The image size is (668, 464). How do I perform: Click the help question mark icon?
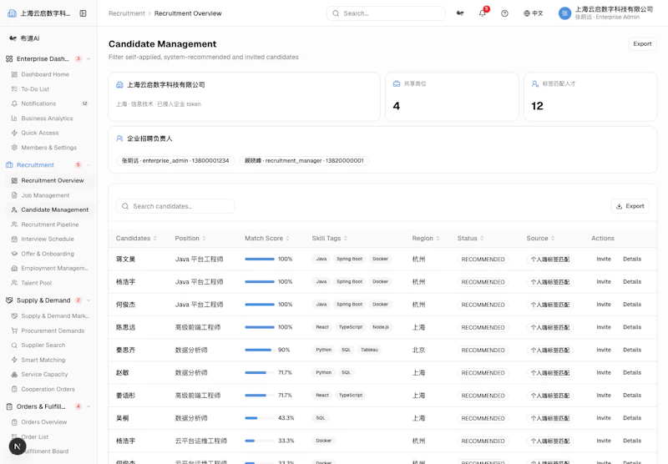point(504,13)
